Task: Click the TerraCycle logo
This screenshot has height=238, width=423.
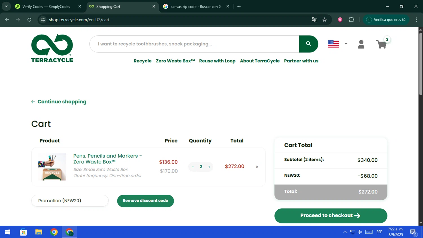Action: click(52, 48)
